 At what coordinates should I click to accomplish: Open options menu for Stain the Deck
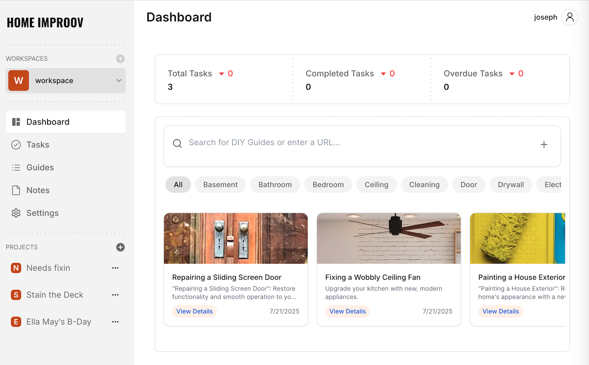[x=115, y=295]
